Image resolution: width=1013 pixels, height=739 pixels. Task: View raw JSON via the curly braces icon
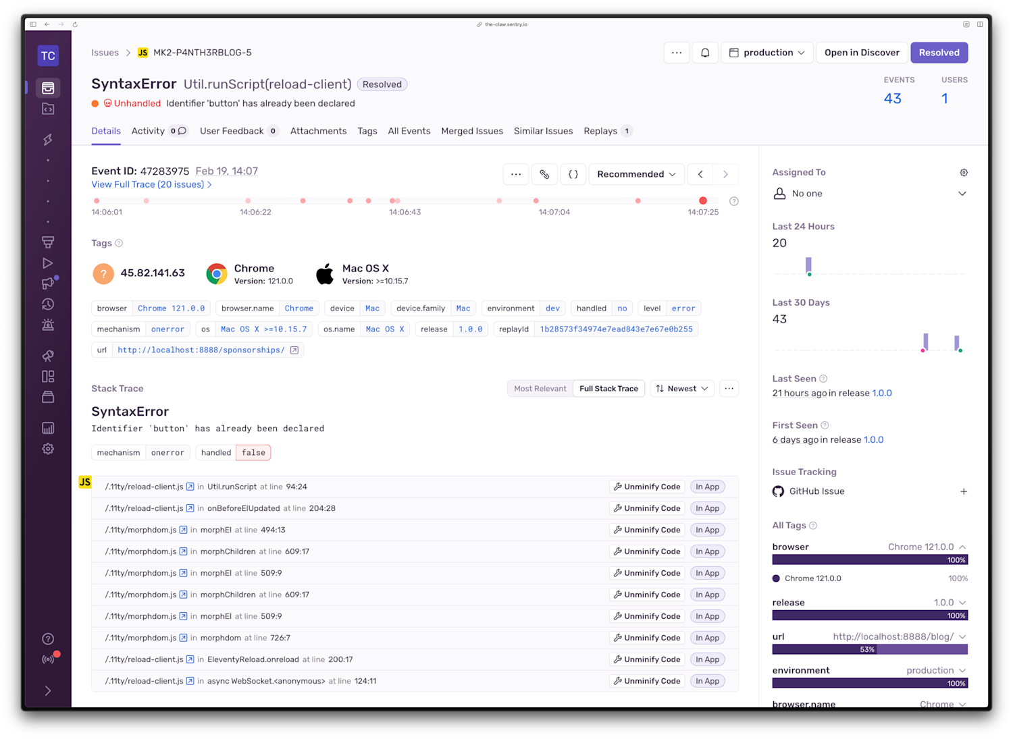pos(573,174)
